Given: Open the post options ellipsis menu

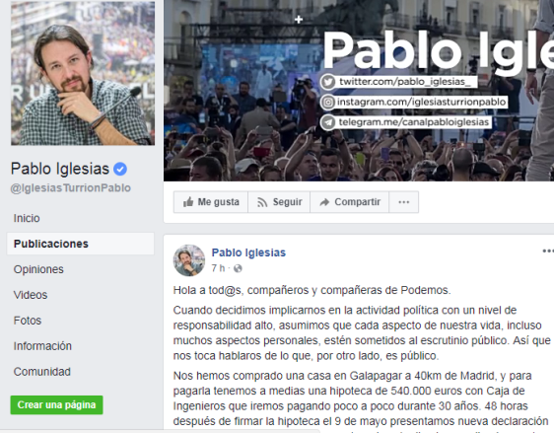Looking at the screenshot, I should tap(548, 251).
